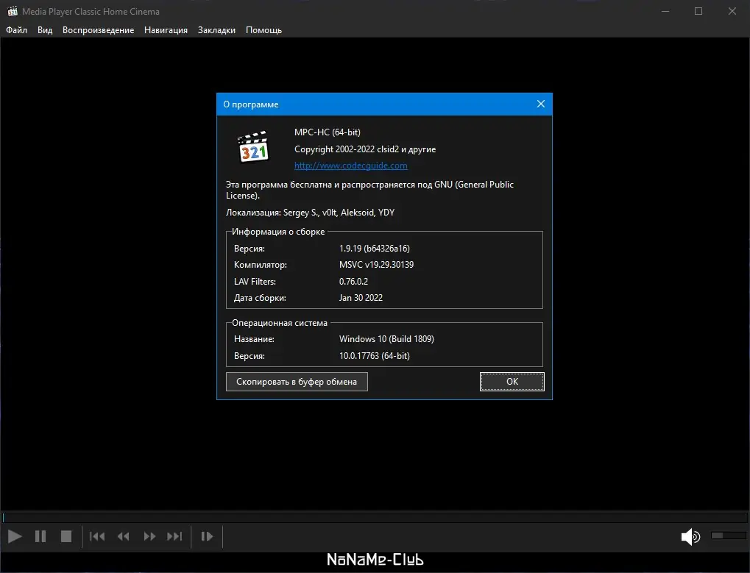Click the Дата сборки: label

point(260,298)
